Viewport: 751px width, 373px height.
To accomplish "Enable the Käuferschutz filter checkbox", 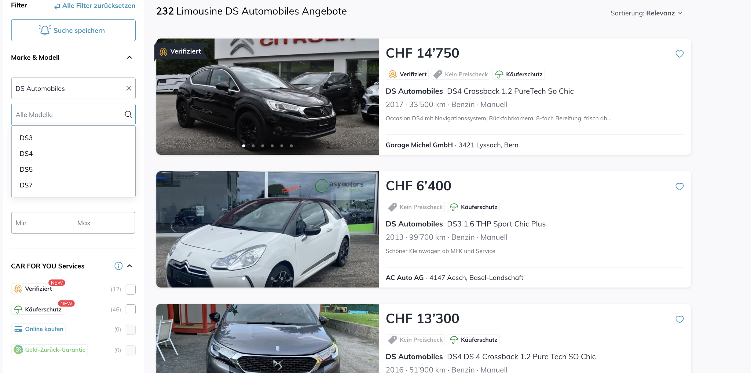I will [131, 310].
